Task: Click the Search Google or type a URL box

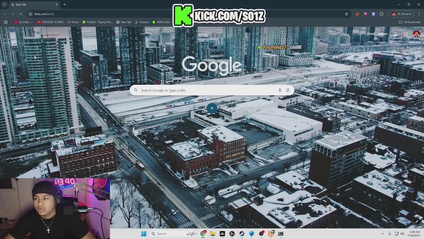Action: point(212,90)
